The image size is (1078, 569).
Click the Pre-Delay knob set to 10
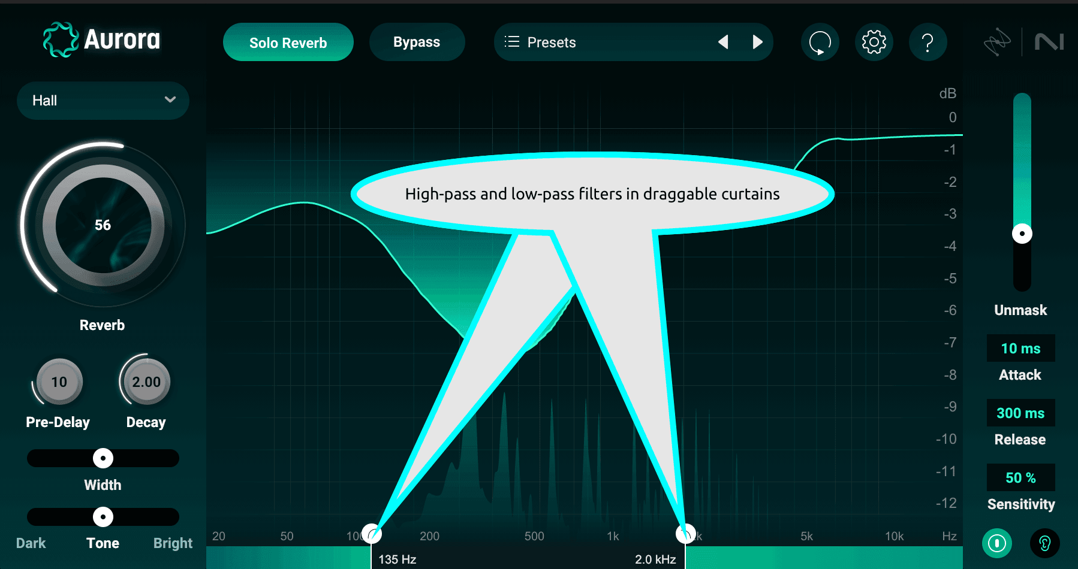click(x=59, y=382)
